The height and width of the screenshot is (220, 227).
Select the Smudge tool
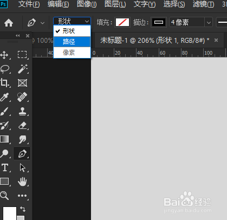[x=22, y=139]
